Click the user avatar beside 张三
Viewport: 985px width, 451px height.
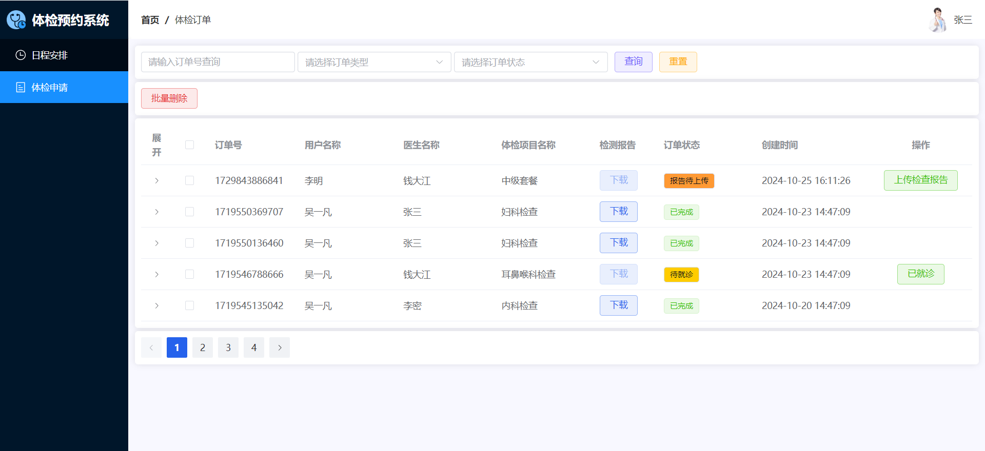point(938,20)
